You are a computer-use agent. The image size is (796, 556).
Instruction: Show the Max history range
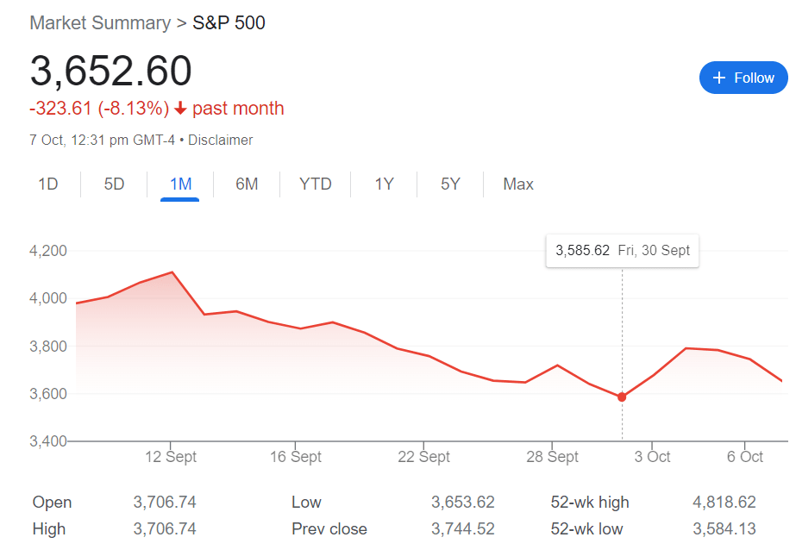coord(518,184)
